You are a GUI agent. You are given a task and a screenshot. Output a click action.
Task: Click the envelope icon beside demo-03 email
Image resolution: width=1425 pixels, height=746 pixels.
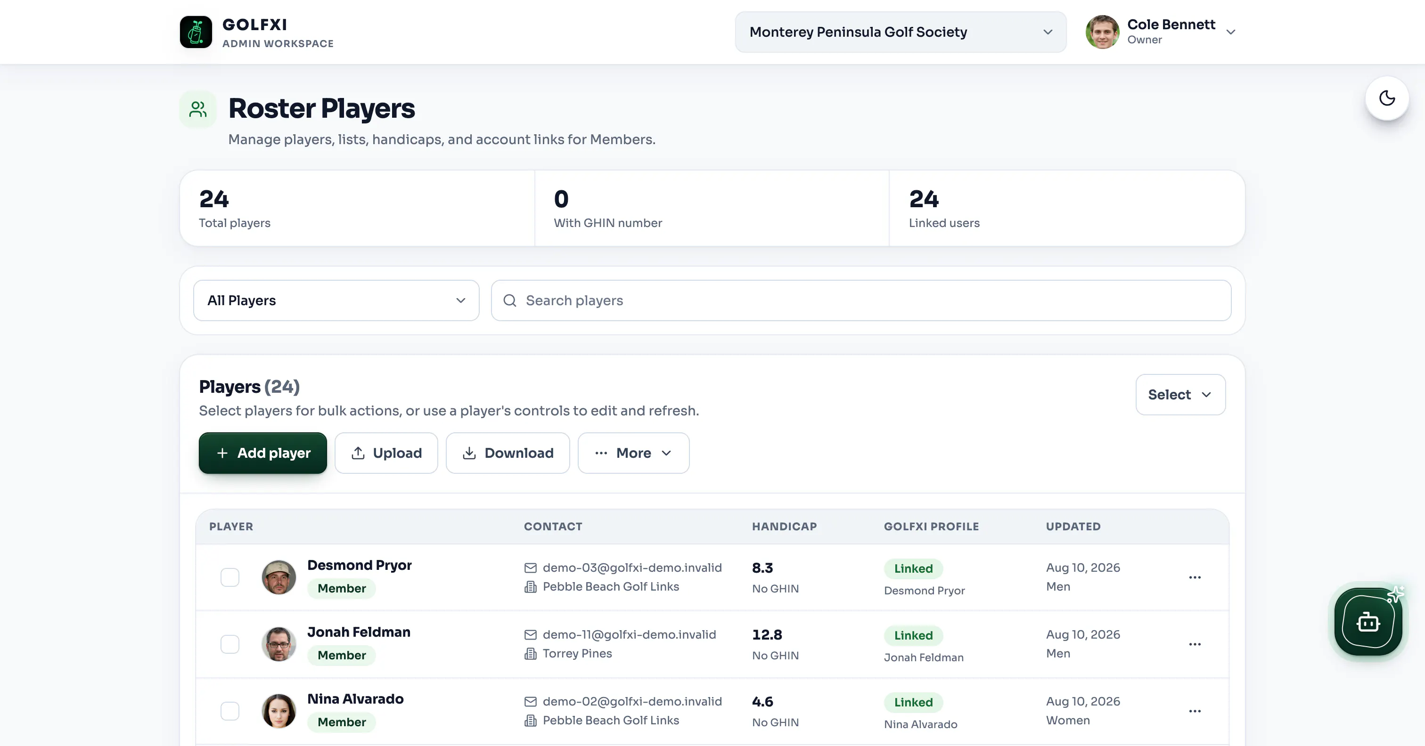[x=531, y=568]
